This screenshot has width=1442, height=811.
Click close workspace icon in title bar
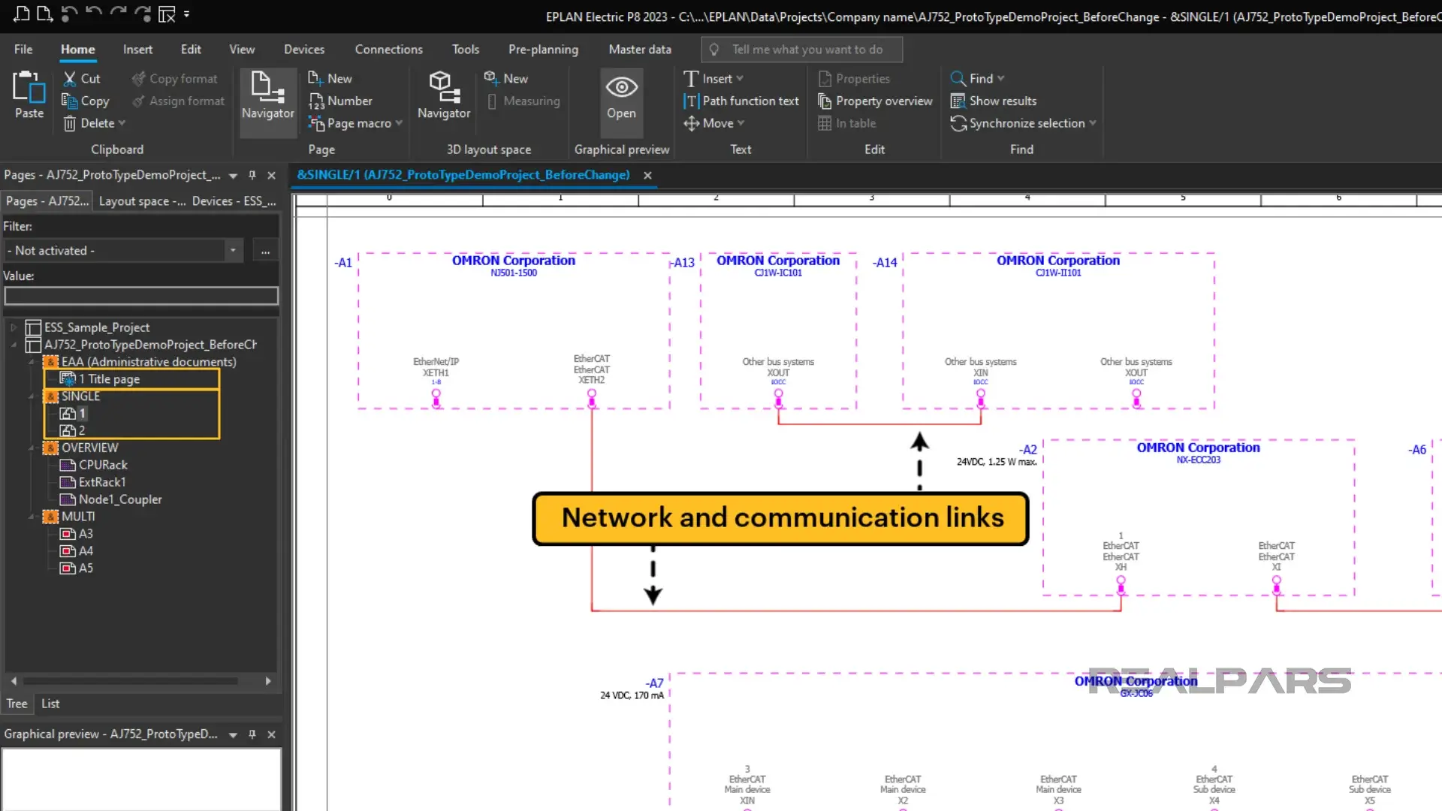point(167,14)
